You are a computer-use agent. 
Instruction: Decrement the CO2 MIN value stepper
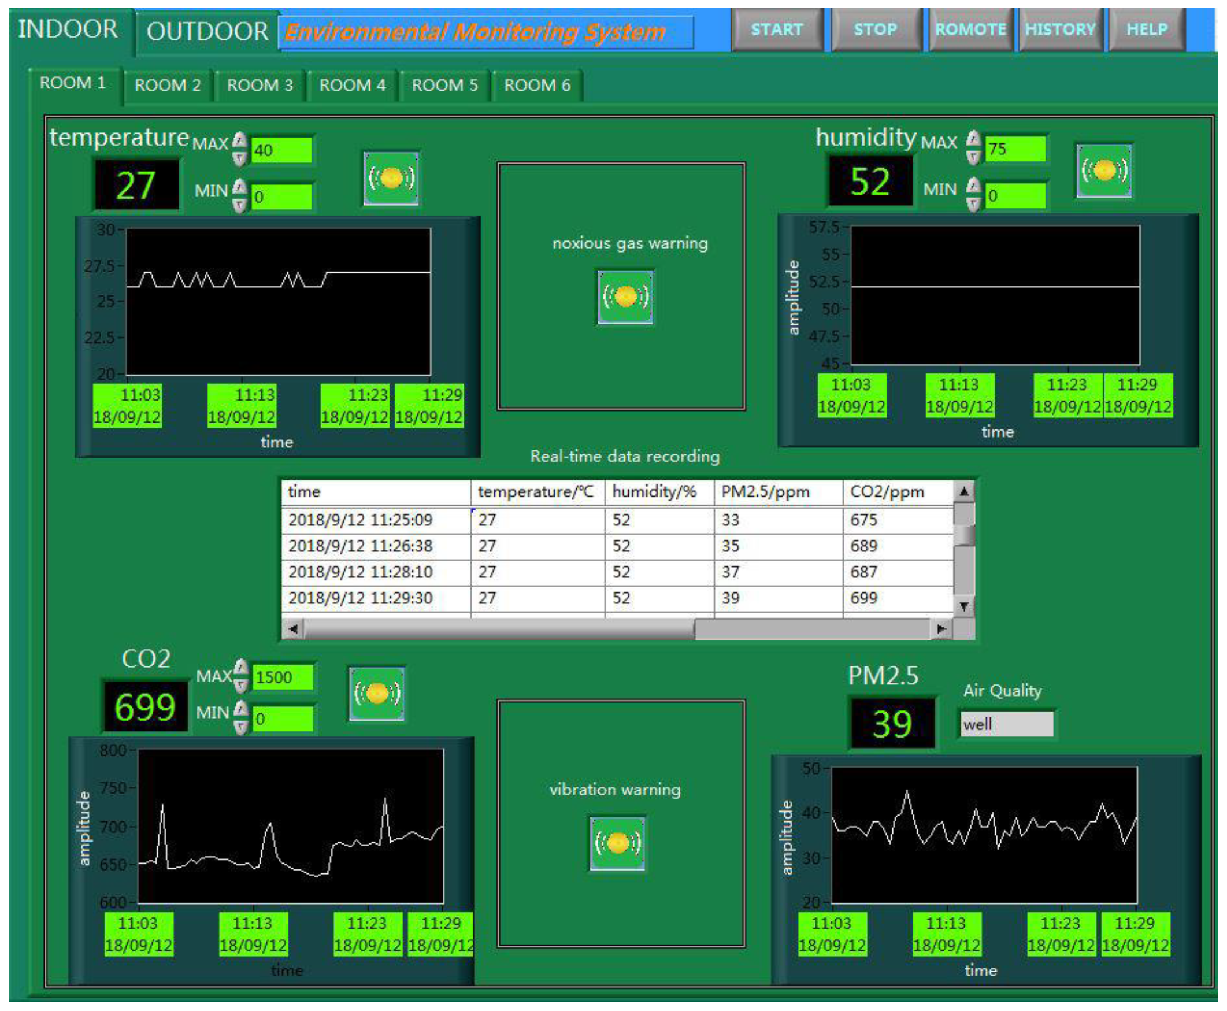(x=241, y=726)
